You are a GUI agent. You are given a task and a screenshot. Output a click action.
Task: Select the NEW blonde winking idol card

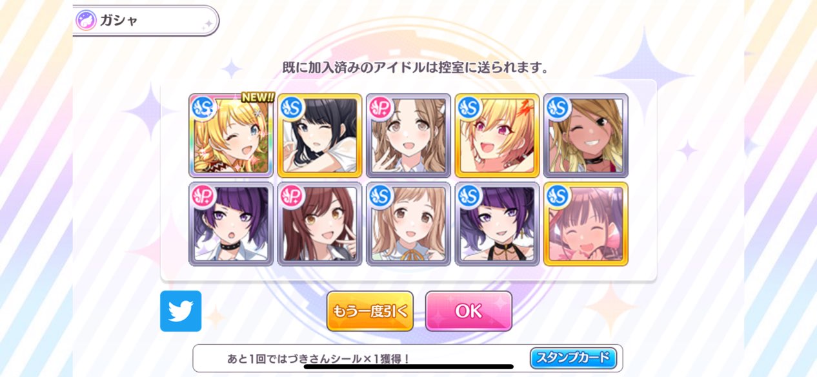point(231,135)
